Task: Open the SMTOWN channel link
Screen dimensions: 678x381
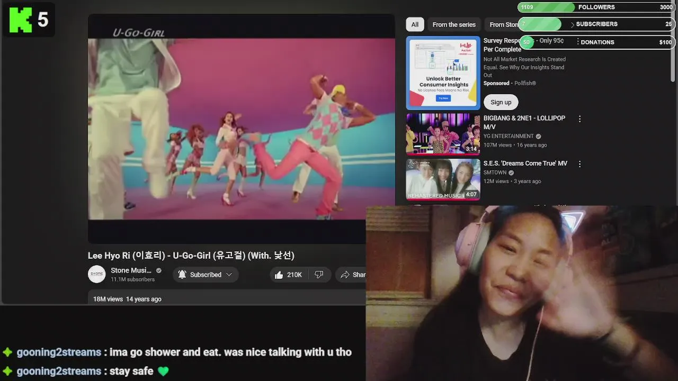Action: click(x=495, y=173)
